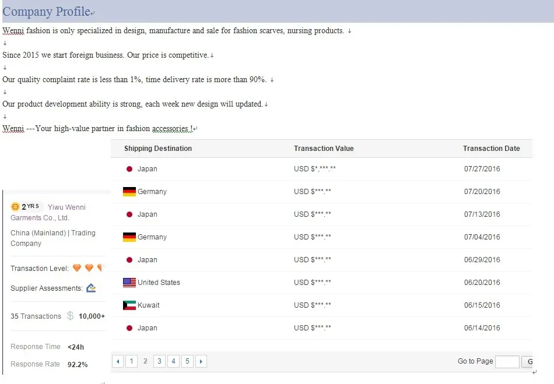The image size is (554, 384).
Task: Go to previous page with left arrow
Action: [118, 361]
